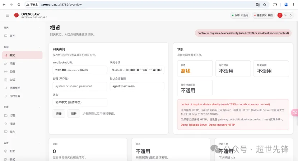
Task: Open browser extensions puzzle icon
Action: [x=275, y=5]
